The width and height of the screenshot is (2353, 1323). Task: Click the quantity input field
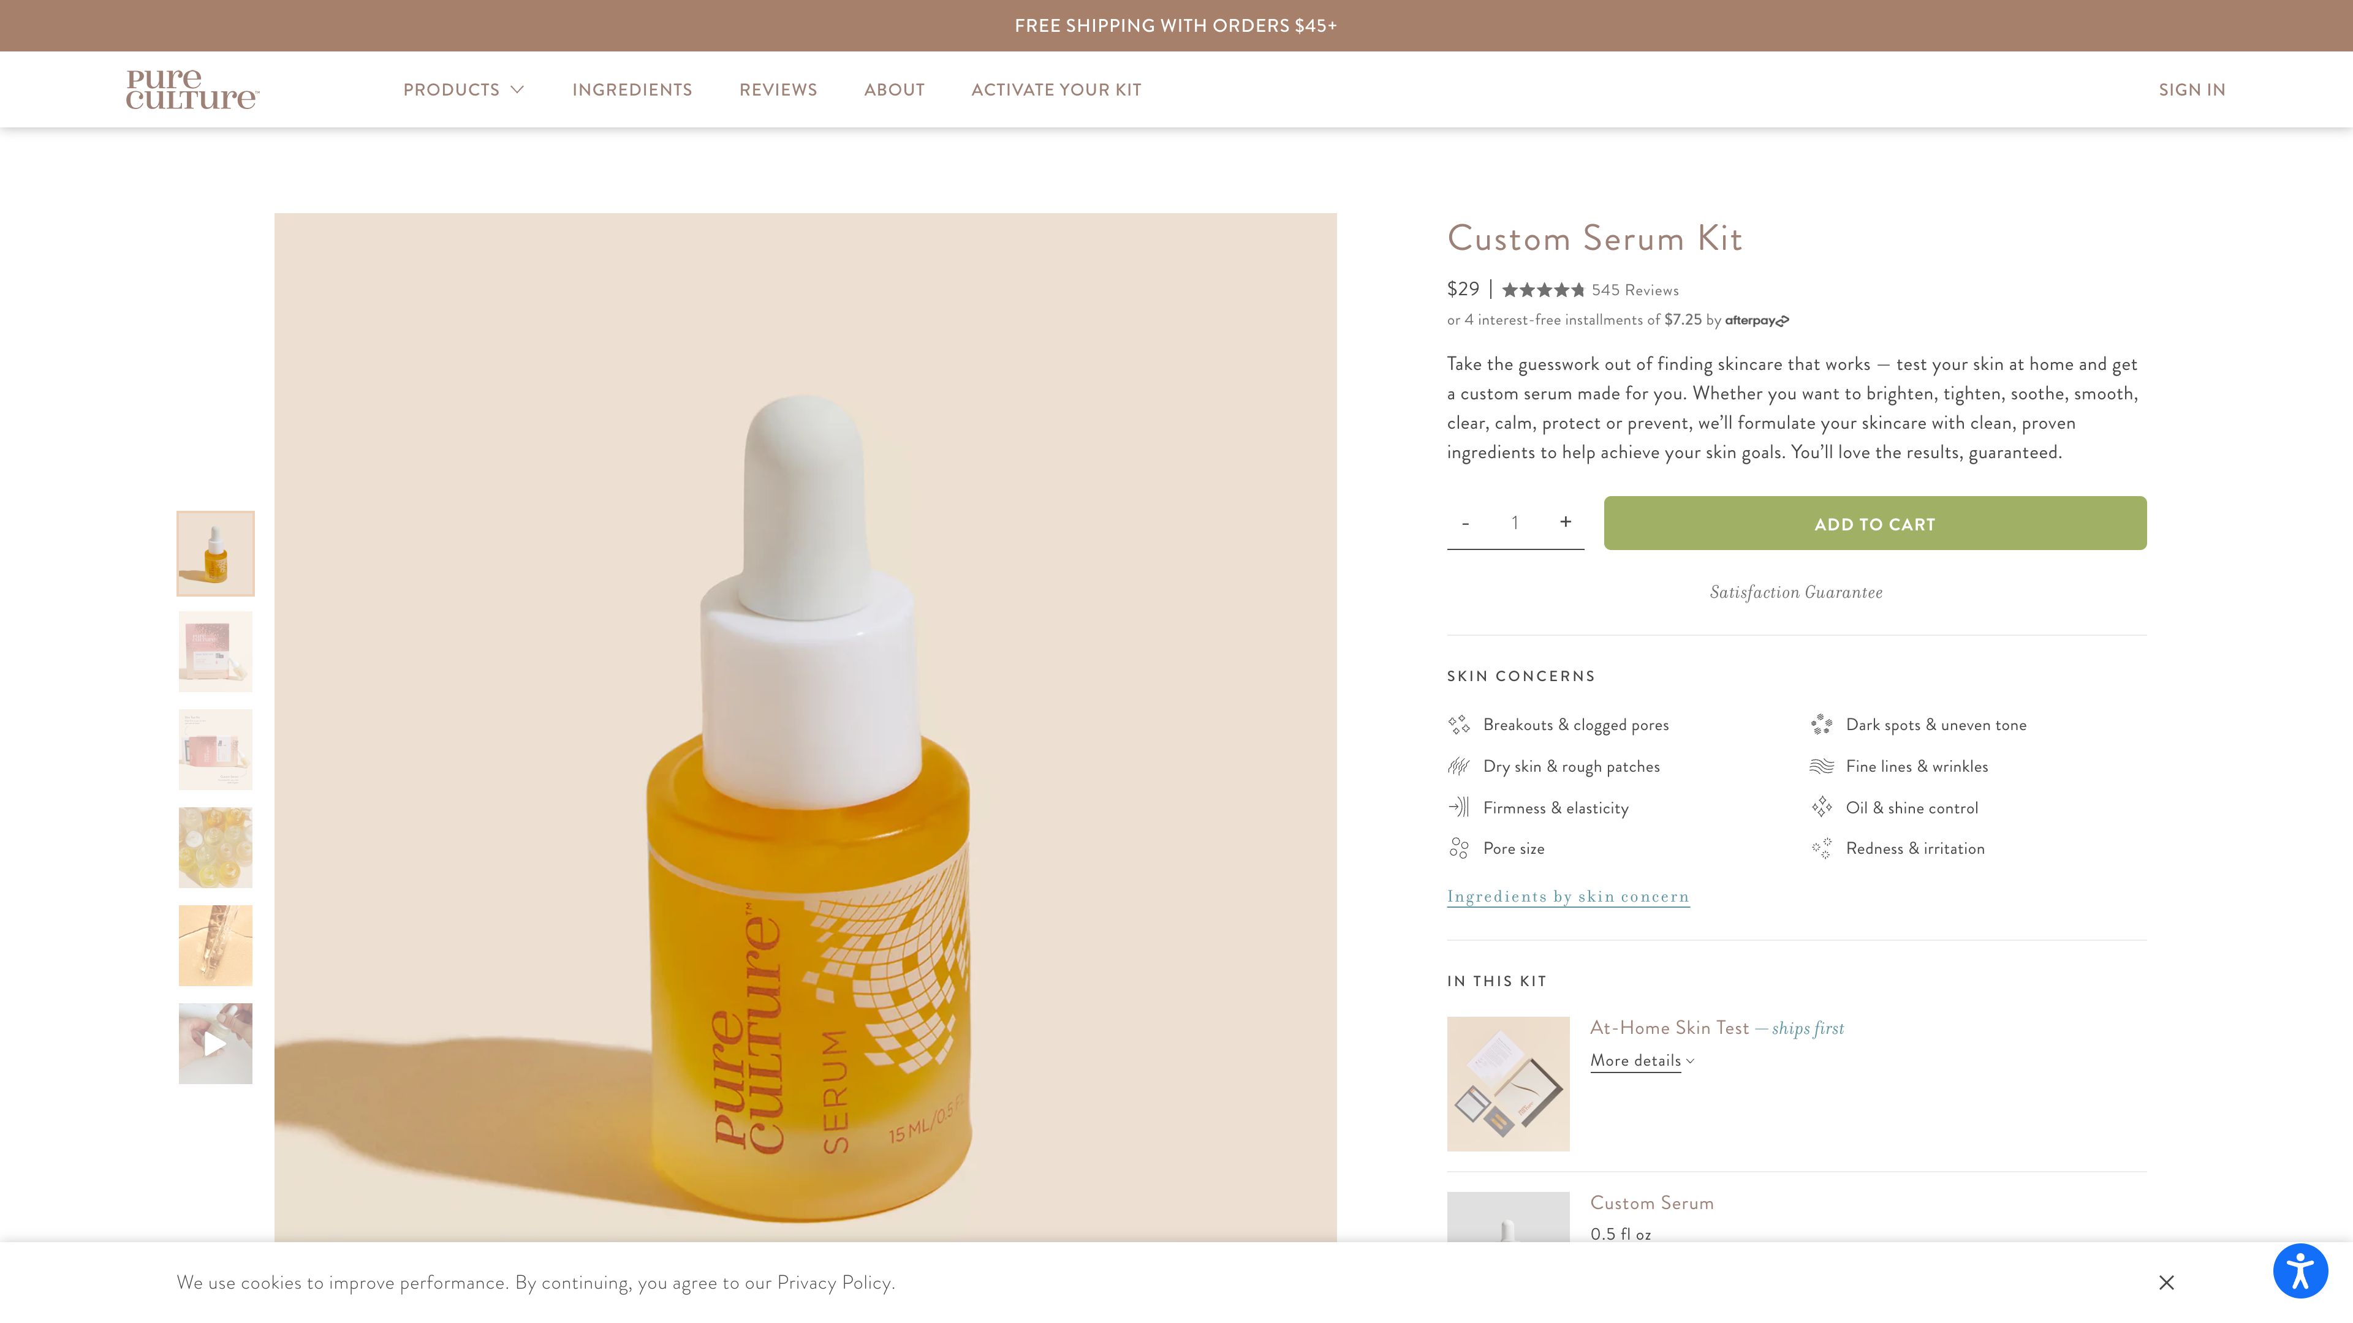(x=1515, y=523)
